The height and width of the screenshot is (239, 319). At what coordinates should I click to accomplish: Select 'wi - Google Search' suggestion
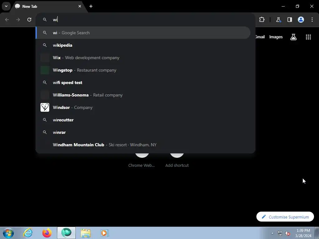[143, 33]
